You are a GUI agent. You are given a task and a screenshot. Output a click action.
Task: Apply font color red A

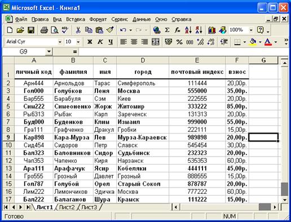pos(268,42)
